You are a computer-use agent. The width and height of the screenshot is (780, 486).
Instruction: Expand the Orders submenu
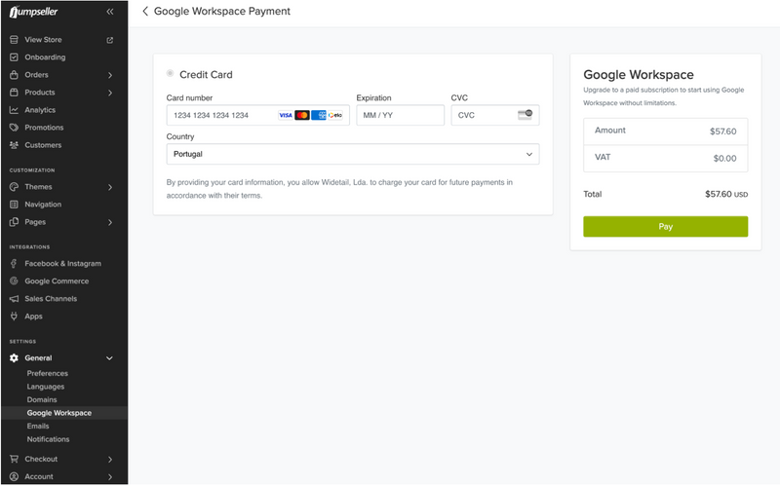[109, 75]
